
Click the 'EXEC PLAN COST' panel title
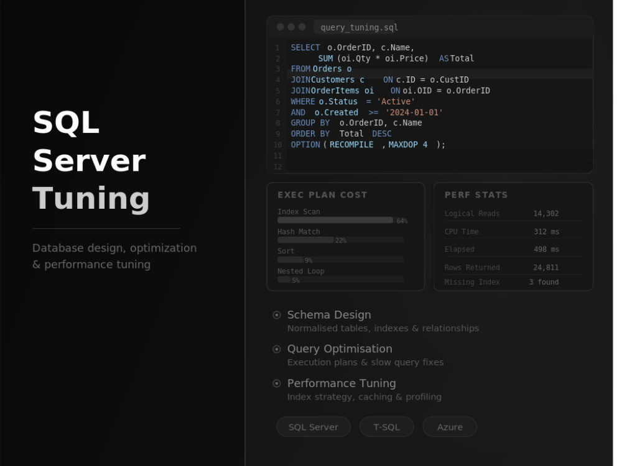[322, 195]
